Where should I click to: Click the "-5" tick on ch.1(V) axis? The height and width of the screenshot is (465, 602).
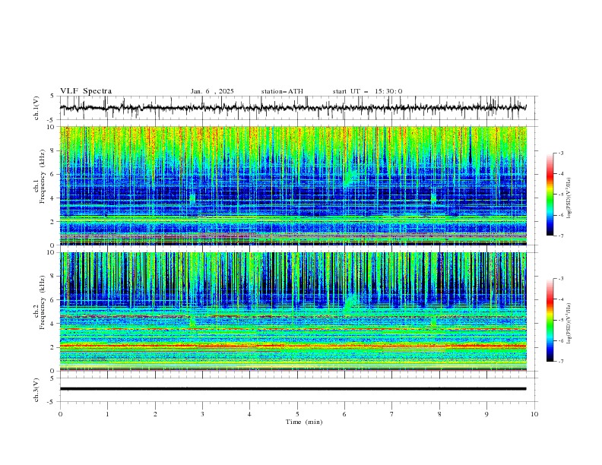[x=51, y=120]
